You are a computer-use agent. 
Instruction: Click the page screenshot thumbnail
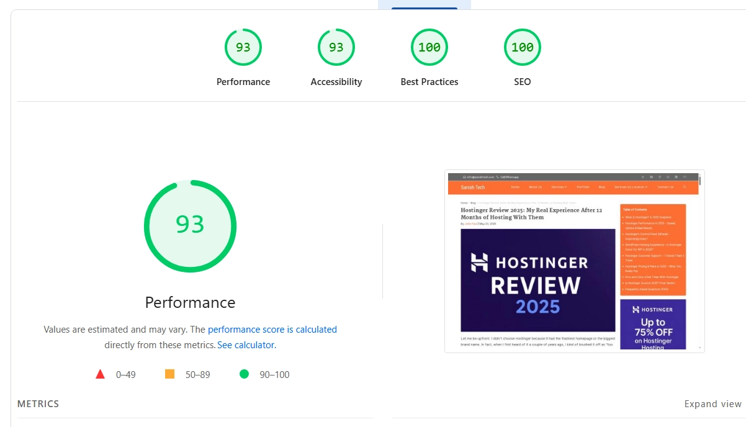click(575, 261)
